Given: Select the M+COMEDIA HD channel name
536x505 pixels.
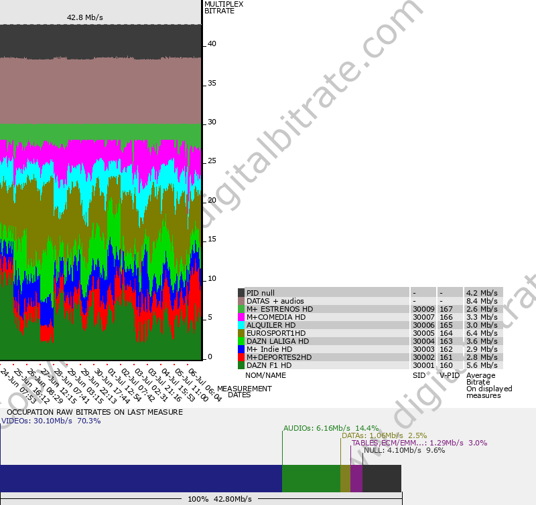Looking at the screenshot, I should (276, 317).
